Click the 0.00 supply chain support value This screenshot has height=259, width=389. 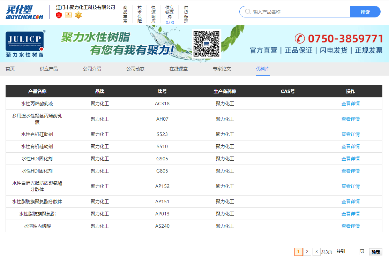(170, 23)
